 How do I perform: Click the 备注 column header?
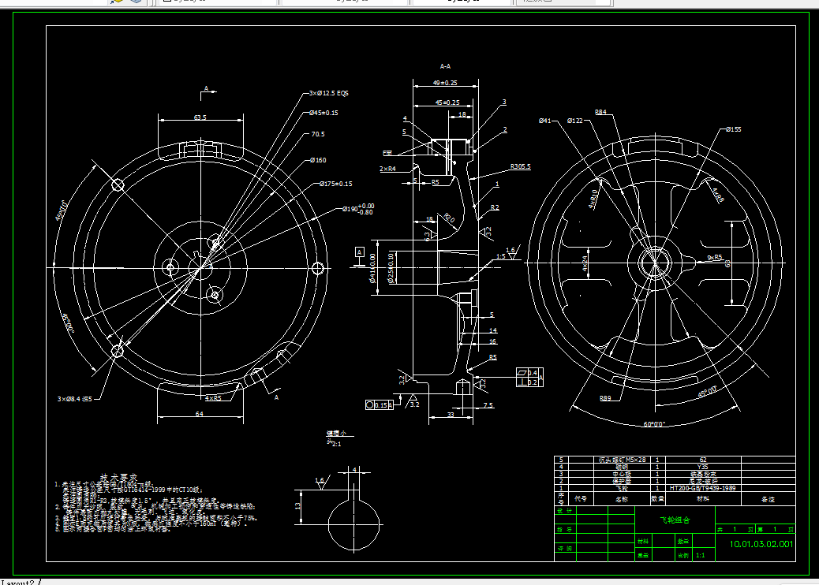point(768,499)
